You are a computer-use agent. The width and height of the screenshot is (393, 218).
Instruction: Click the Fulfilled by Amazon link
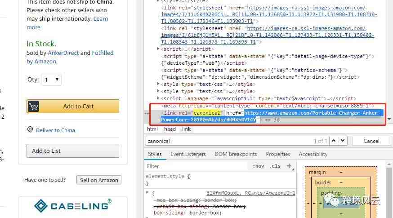coord(70,57)
